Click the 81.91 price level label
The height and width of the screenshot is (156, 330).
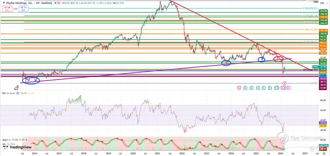[323, 46]
